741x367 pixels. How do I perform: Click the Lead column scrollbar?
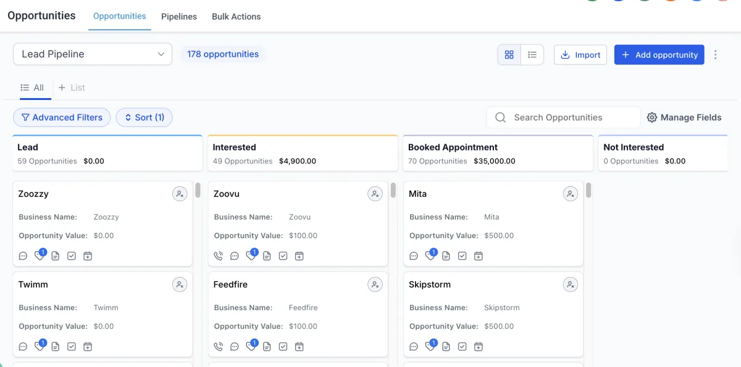coord(198,190)
